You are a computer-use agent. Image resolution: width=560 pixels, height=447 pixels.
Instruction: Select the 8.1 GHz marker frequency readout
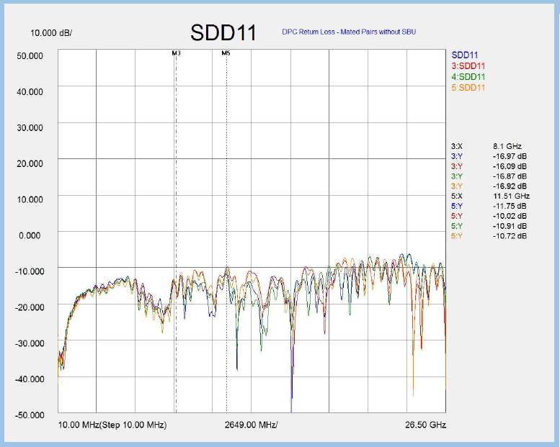pos(505,145)
